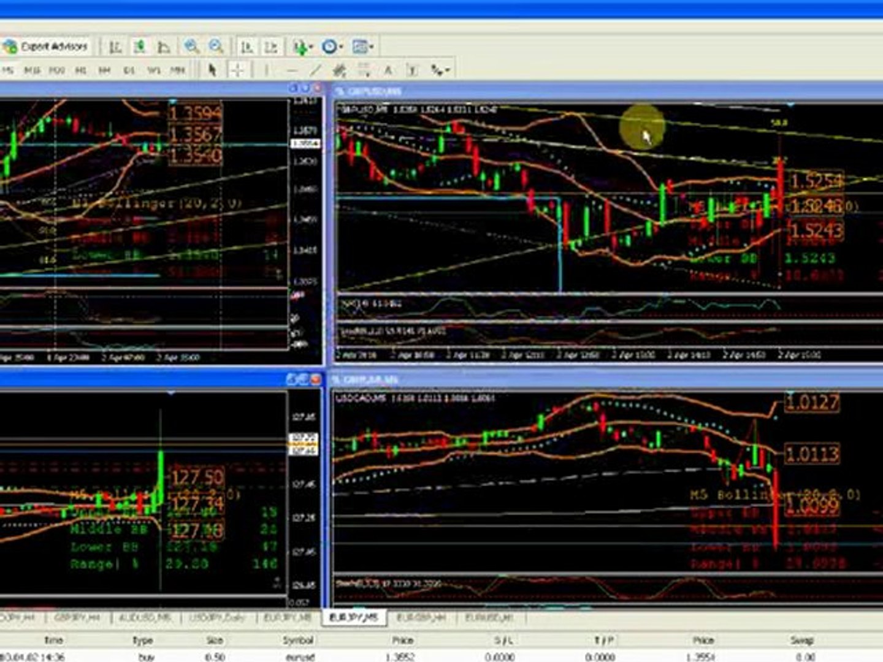Select the W1 timeframe button
The image size is (883, 662).
[x=153, y=70]
